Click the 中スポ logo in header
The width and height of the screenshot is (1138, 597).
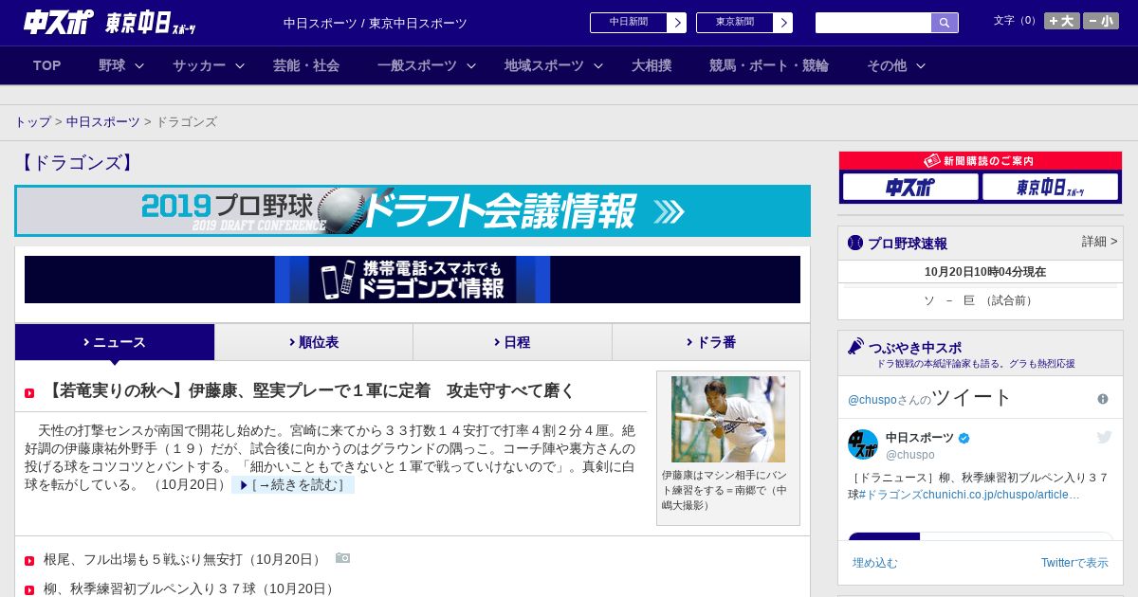(59, 22)
